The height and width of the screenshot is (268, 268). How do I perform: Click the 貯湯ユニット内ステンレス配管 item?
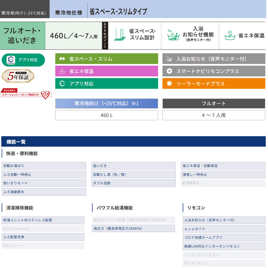[43, 220]
